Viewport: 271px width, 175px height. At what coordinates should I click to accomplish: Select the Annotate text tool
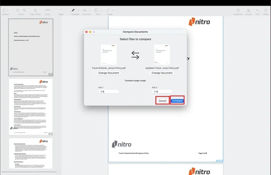pyautogui.click(x=85, y=11)
